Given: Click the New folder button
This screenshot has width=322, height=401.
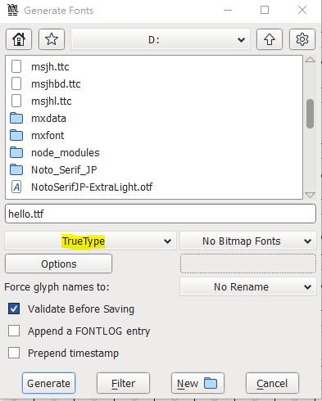Looking at the screenshot, I should 197,383.
